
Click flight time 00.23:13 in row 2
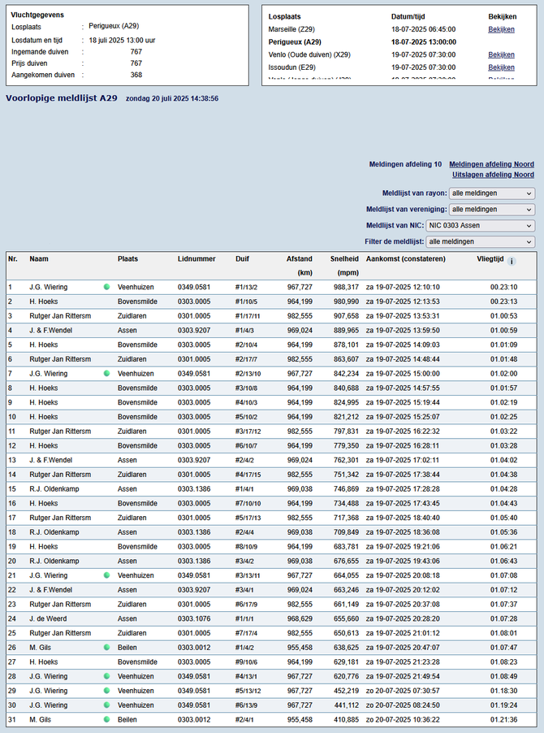[503, 301]
